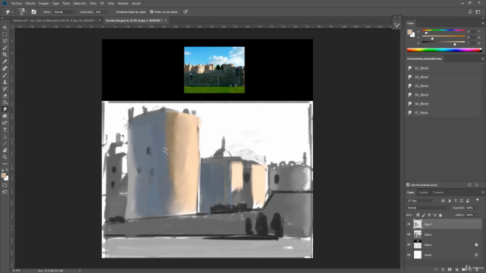Click the Capa 2 layer thumbnail
This screenshot has width=486, height=273.
point(418,234)
